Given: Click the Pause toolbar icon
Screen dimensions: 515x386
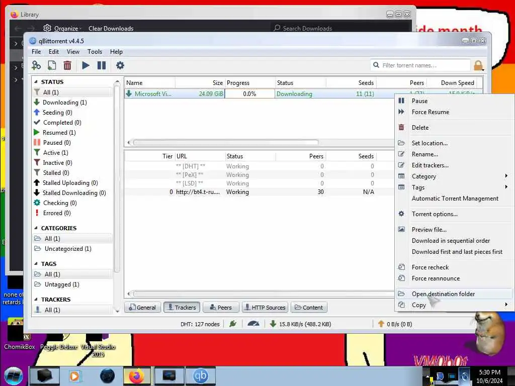Looking at the screenshot, I should 102,65.
